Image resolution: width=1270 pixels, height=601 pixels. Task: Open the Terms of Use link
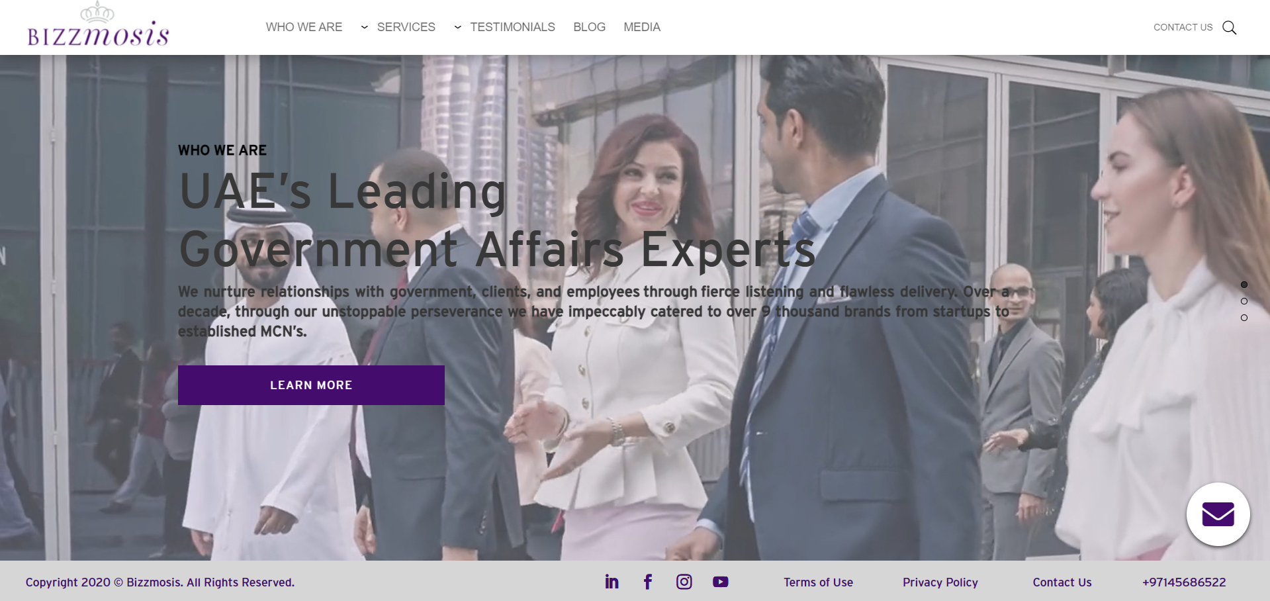[x=819, y=582]
